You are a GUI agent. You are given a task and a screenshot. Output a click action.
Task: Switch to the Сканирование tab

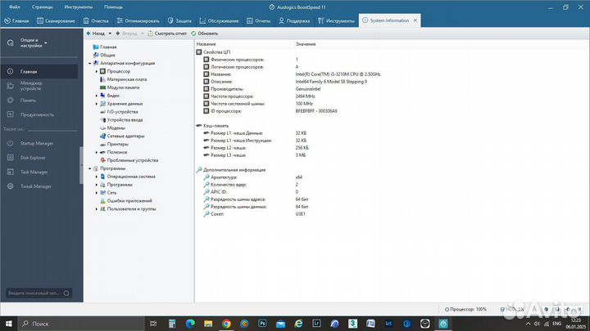(56, 20)
